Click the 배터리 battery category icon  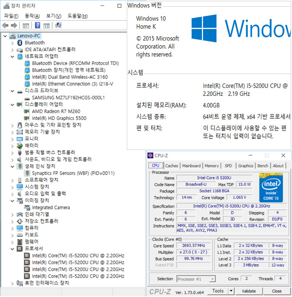[20, 146]
